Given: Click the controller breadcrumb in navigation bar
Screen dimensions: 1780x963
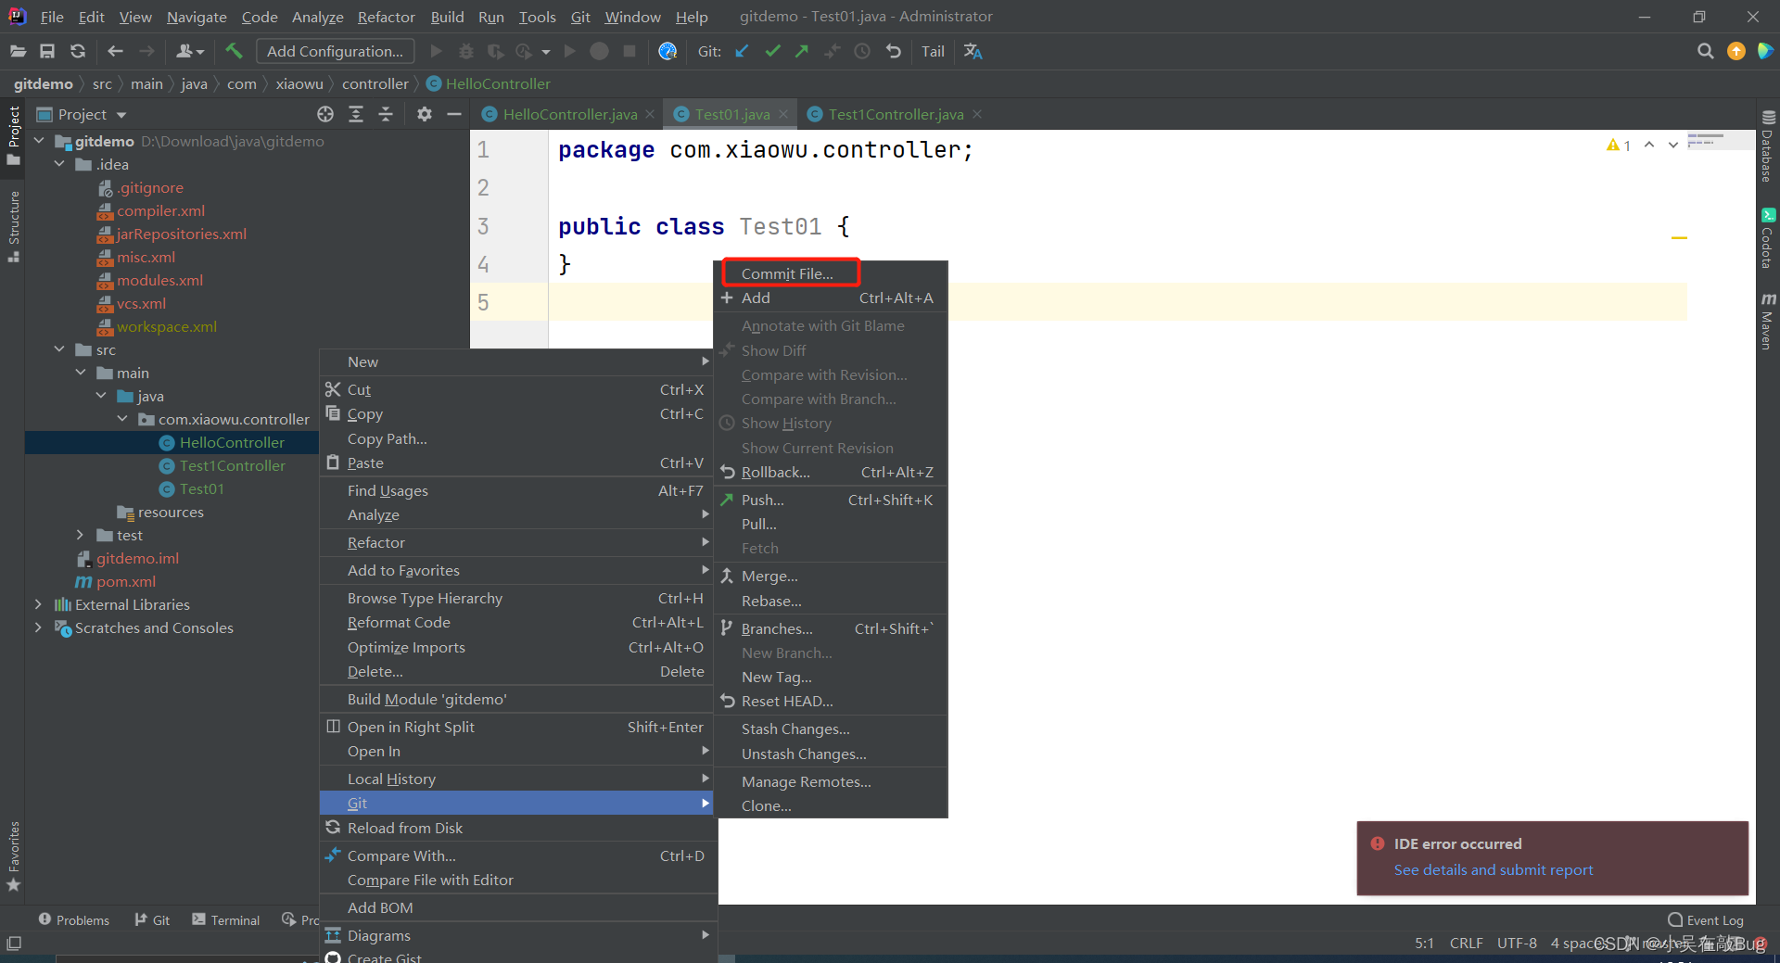Looking at the screenshot, I should [x=375, y=83].
